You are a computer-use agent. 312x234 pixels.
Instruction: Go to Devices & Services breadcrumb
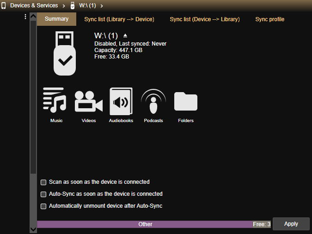[x=34, y=6]
